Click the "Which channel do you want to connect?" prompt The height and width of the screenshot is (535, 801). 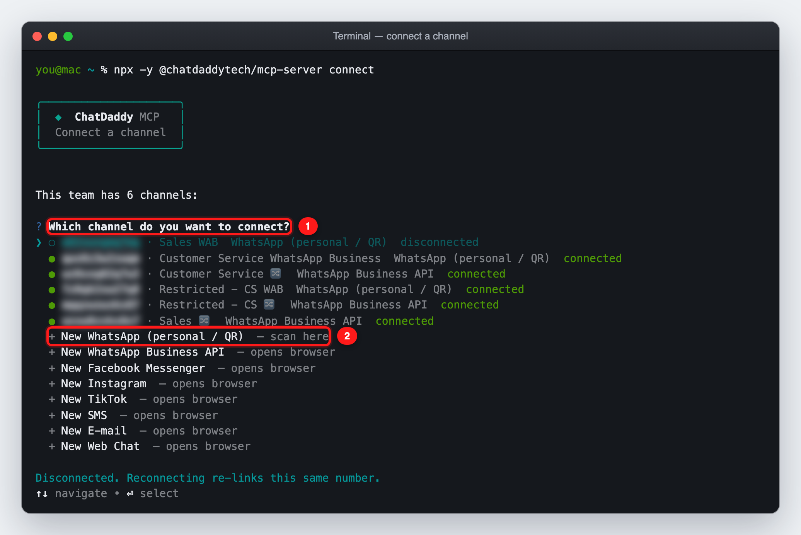click(169, 227)
